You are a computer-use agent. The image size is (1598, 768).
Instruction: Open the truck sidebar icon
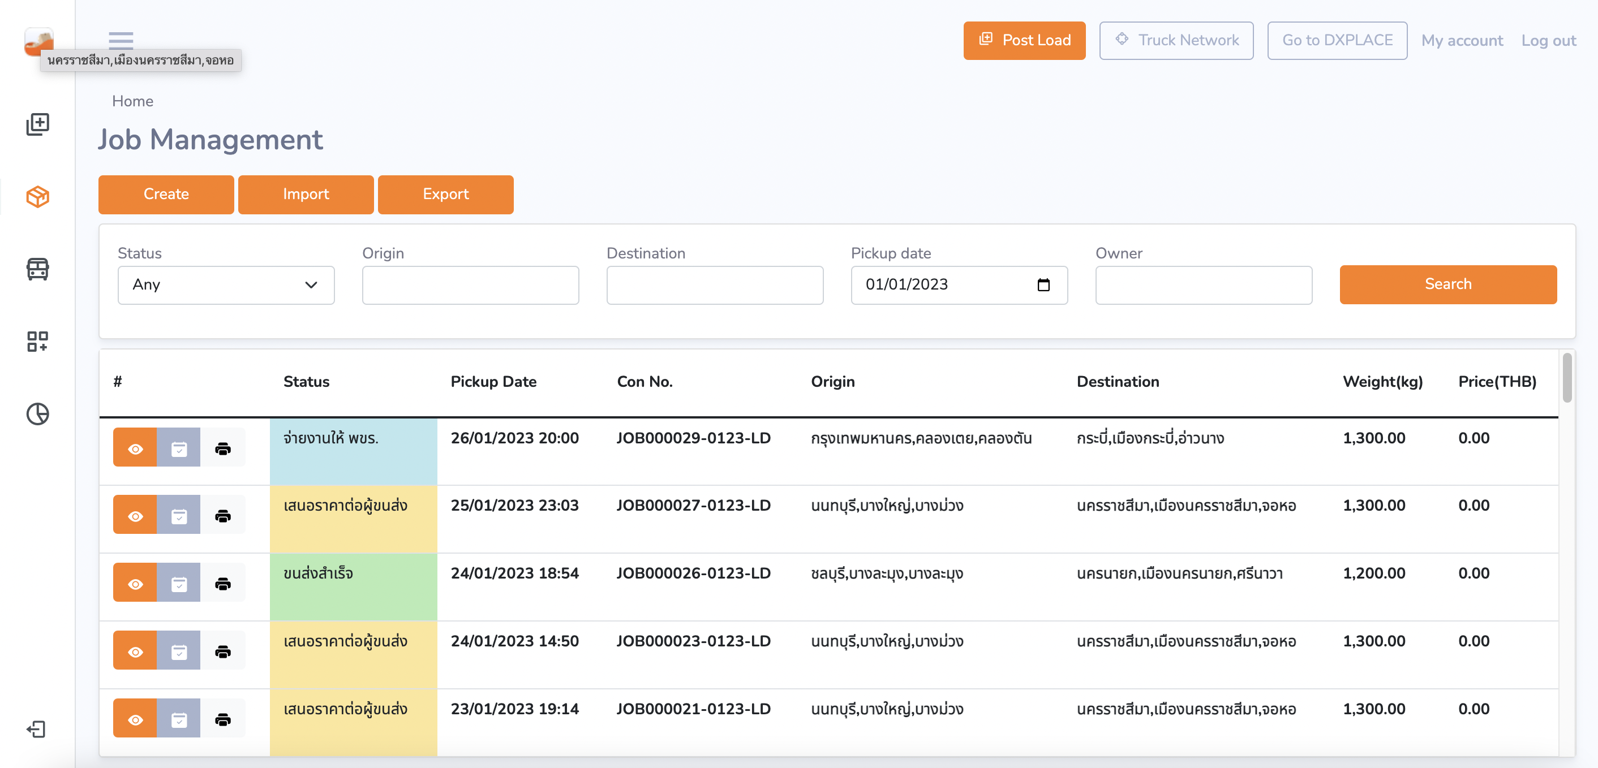point(38,269)
